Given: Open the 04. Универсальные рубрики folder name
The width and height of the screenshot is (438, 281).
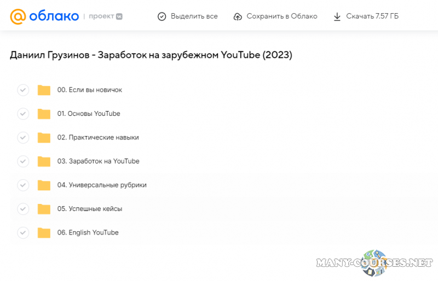Looking at the screenshot, I should (102, 185).
